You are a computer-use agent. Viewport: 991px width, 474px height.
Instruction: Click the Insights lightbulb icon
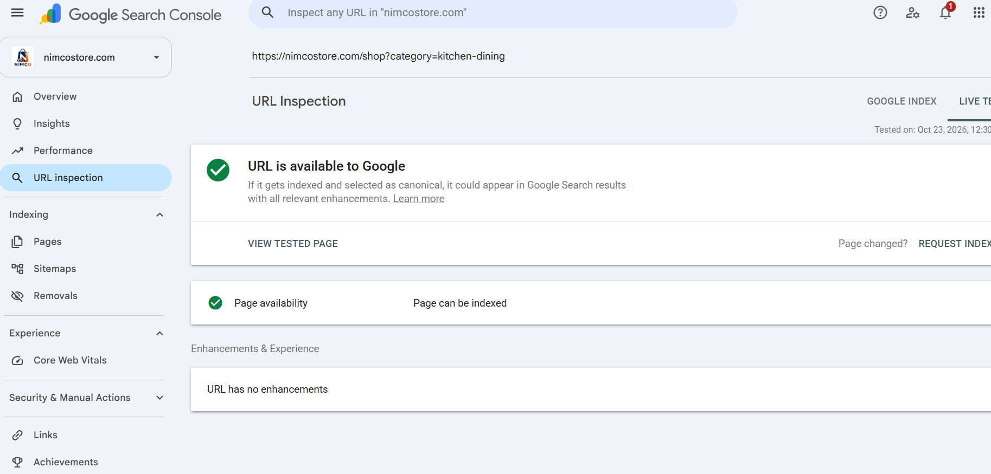(x=17, y=124)
